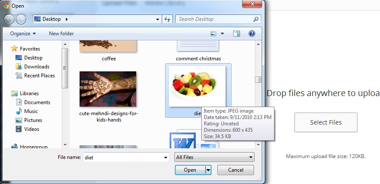This screenshot has width=380, height=184.
Task: Click the Forward navigation arrow button
Action: point(21,19)
